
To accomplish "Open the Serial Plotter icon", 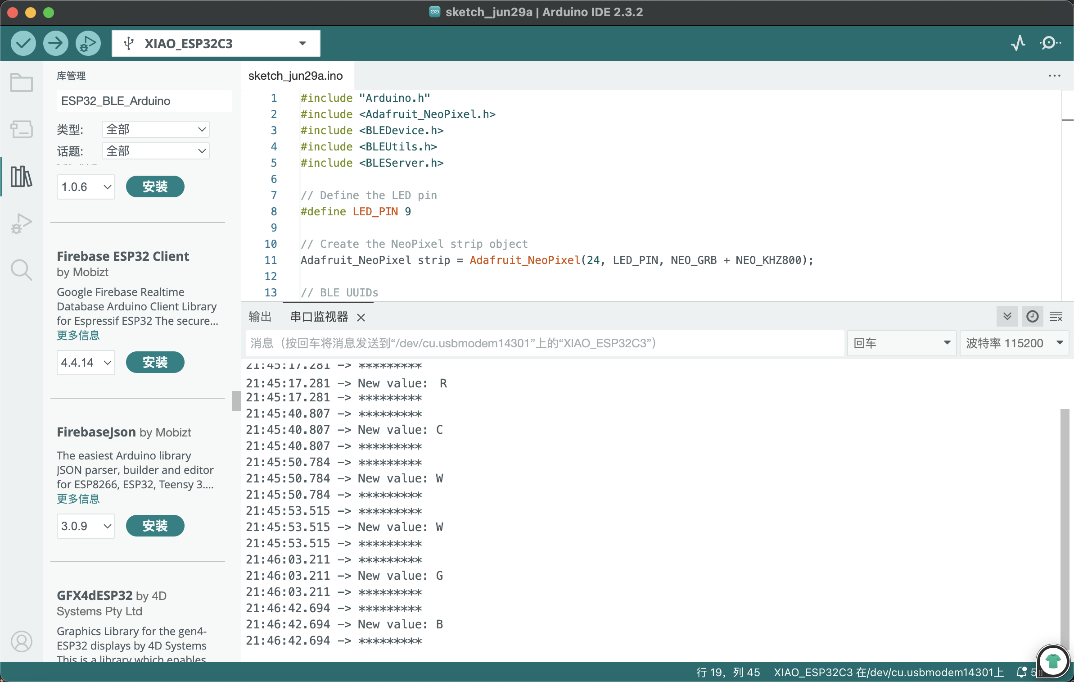I will [1018, 43].
